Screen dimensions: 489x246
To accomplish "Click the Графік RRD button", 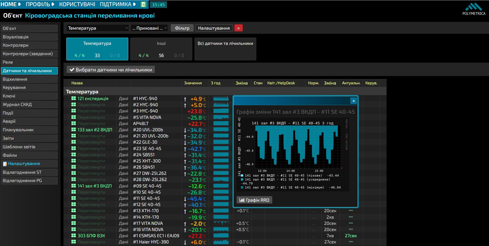I will (254, 200).
